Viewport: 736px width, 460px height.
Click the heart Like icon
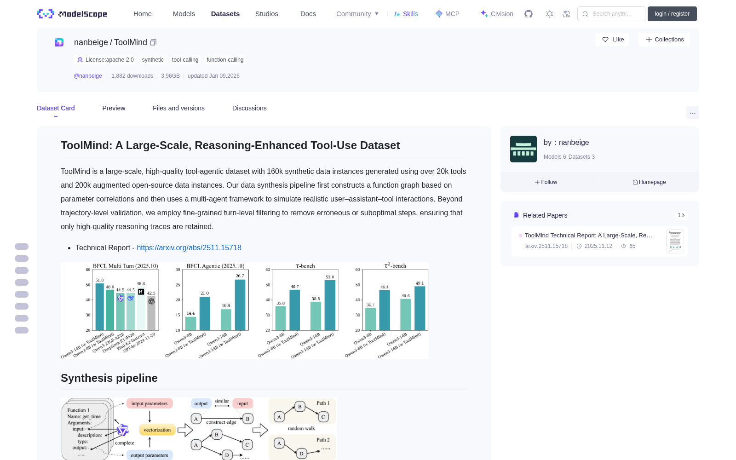[605, 40]
